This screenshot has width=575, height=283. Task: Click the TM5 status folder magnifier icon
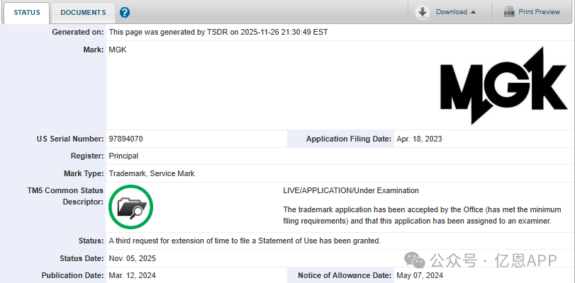[131, 207]
